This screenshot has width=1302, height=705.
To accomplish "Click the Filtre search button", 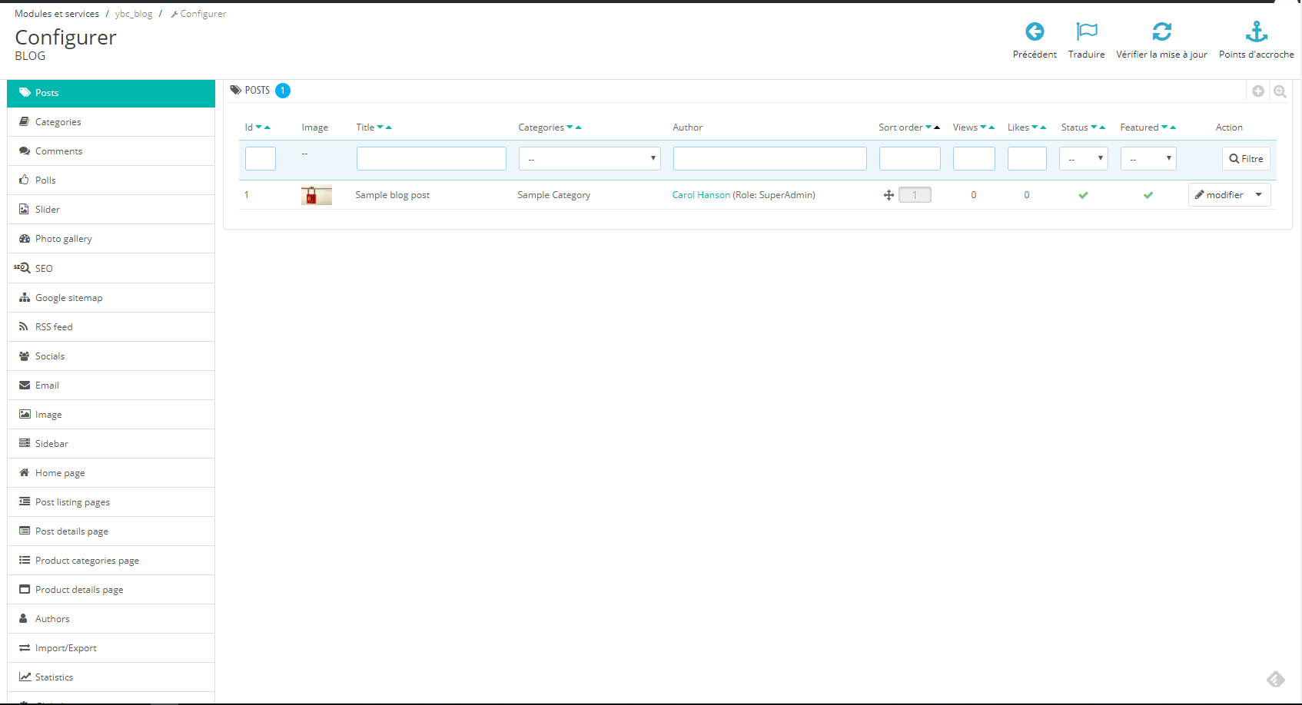I will tap(1246, 159).
